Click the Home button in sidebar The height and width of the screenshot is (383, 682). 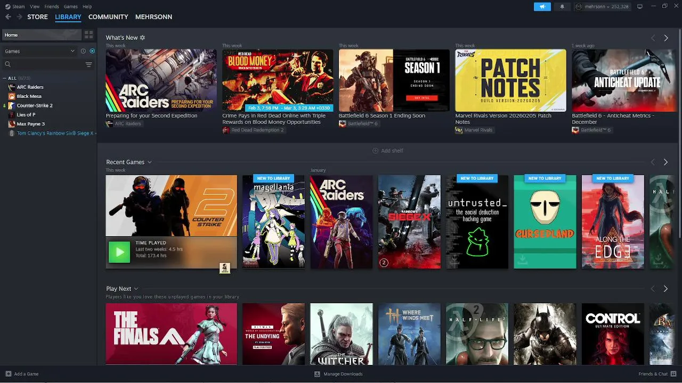click(42, 35)
